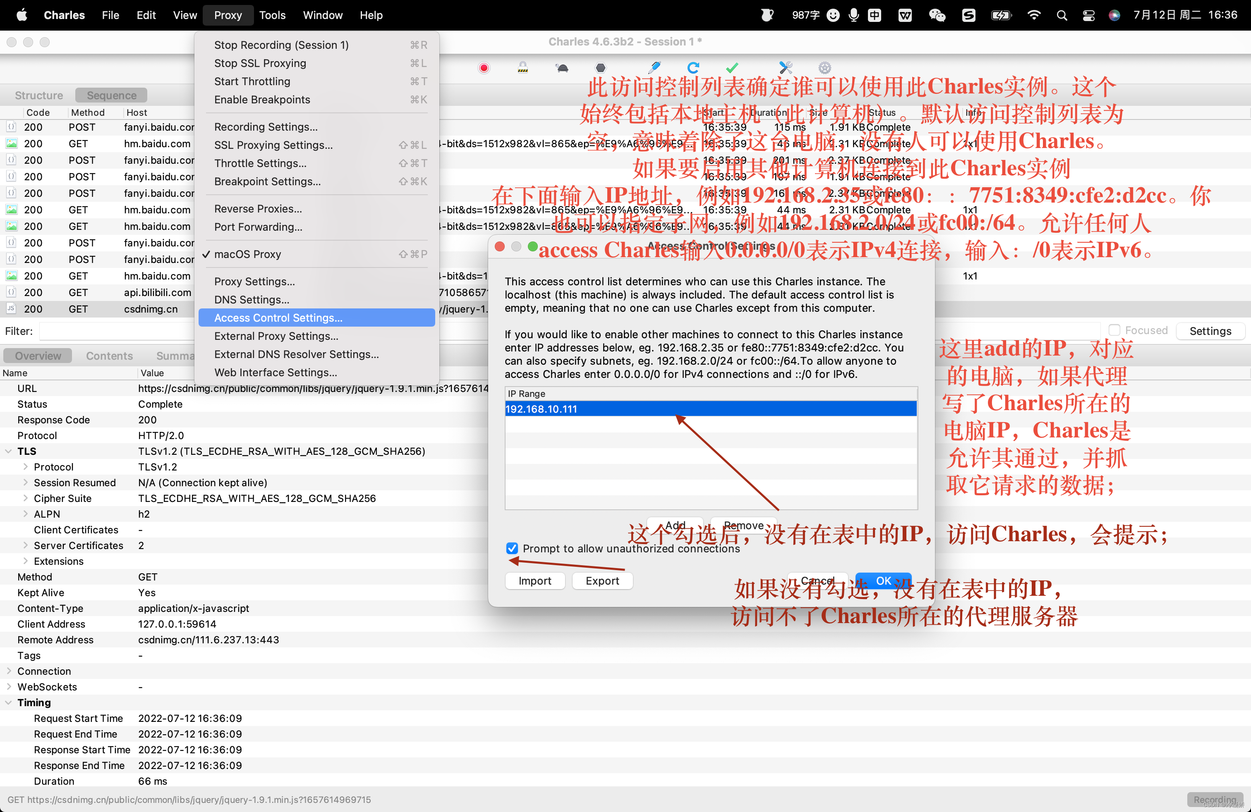The width and height of the screenshot is (1251, 812).
Task: Click the smiley face menu bar icon
Action: click(x=833, y=15)
